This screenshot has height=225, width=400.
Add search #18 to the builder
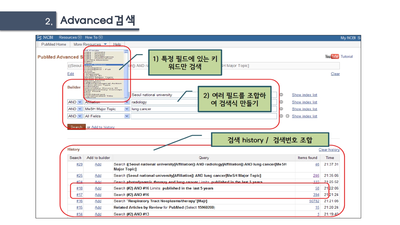tap(98, 188)
